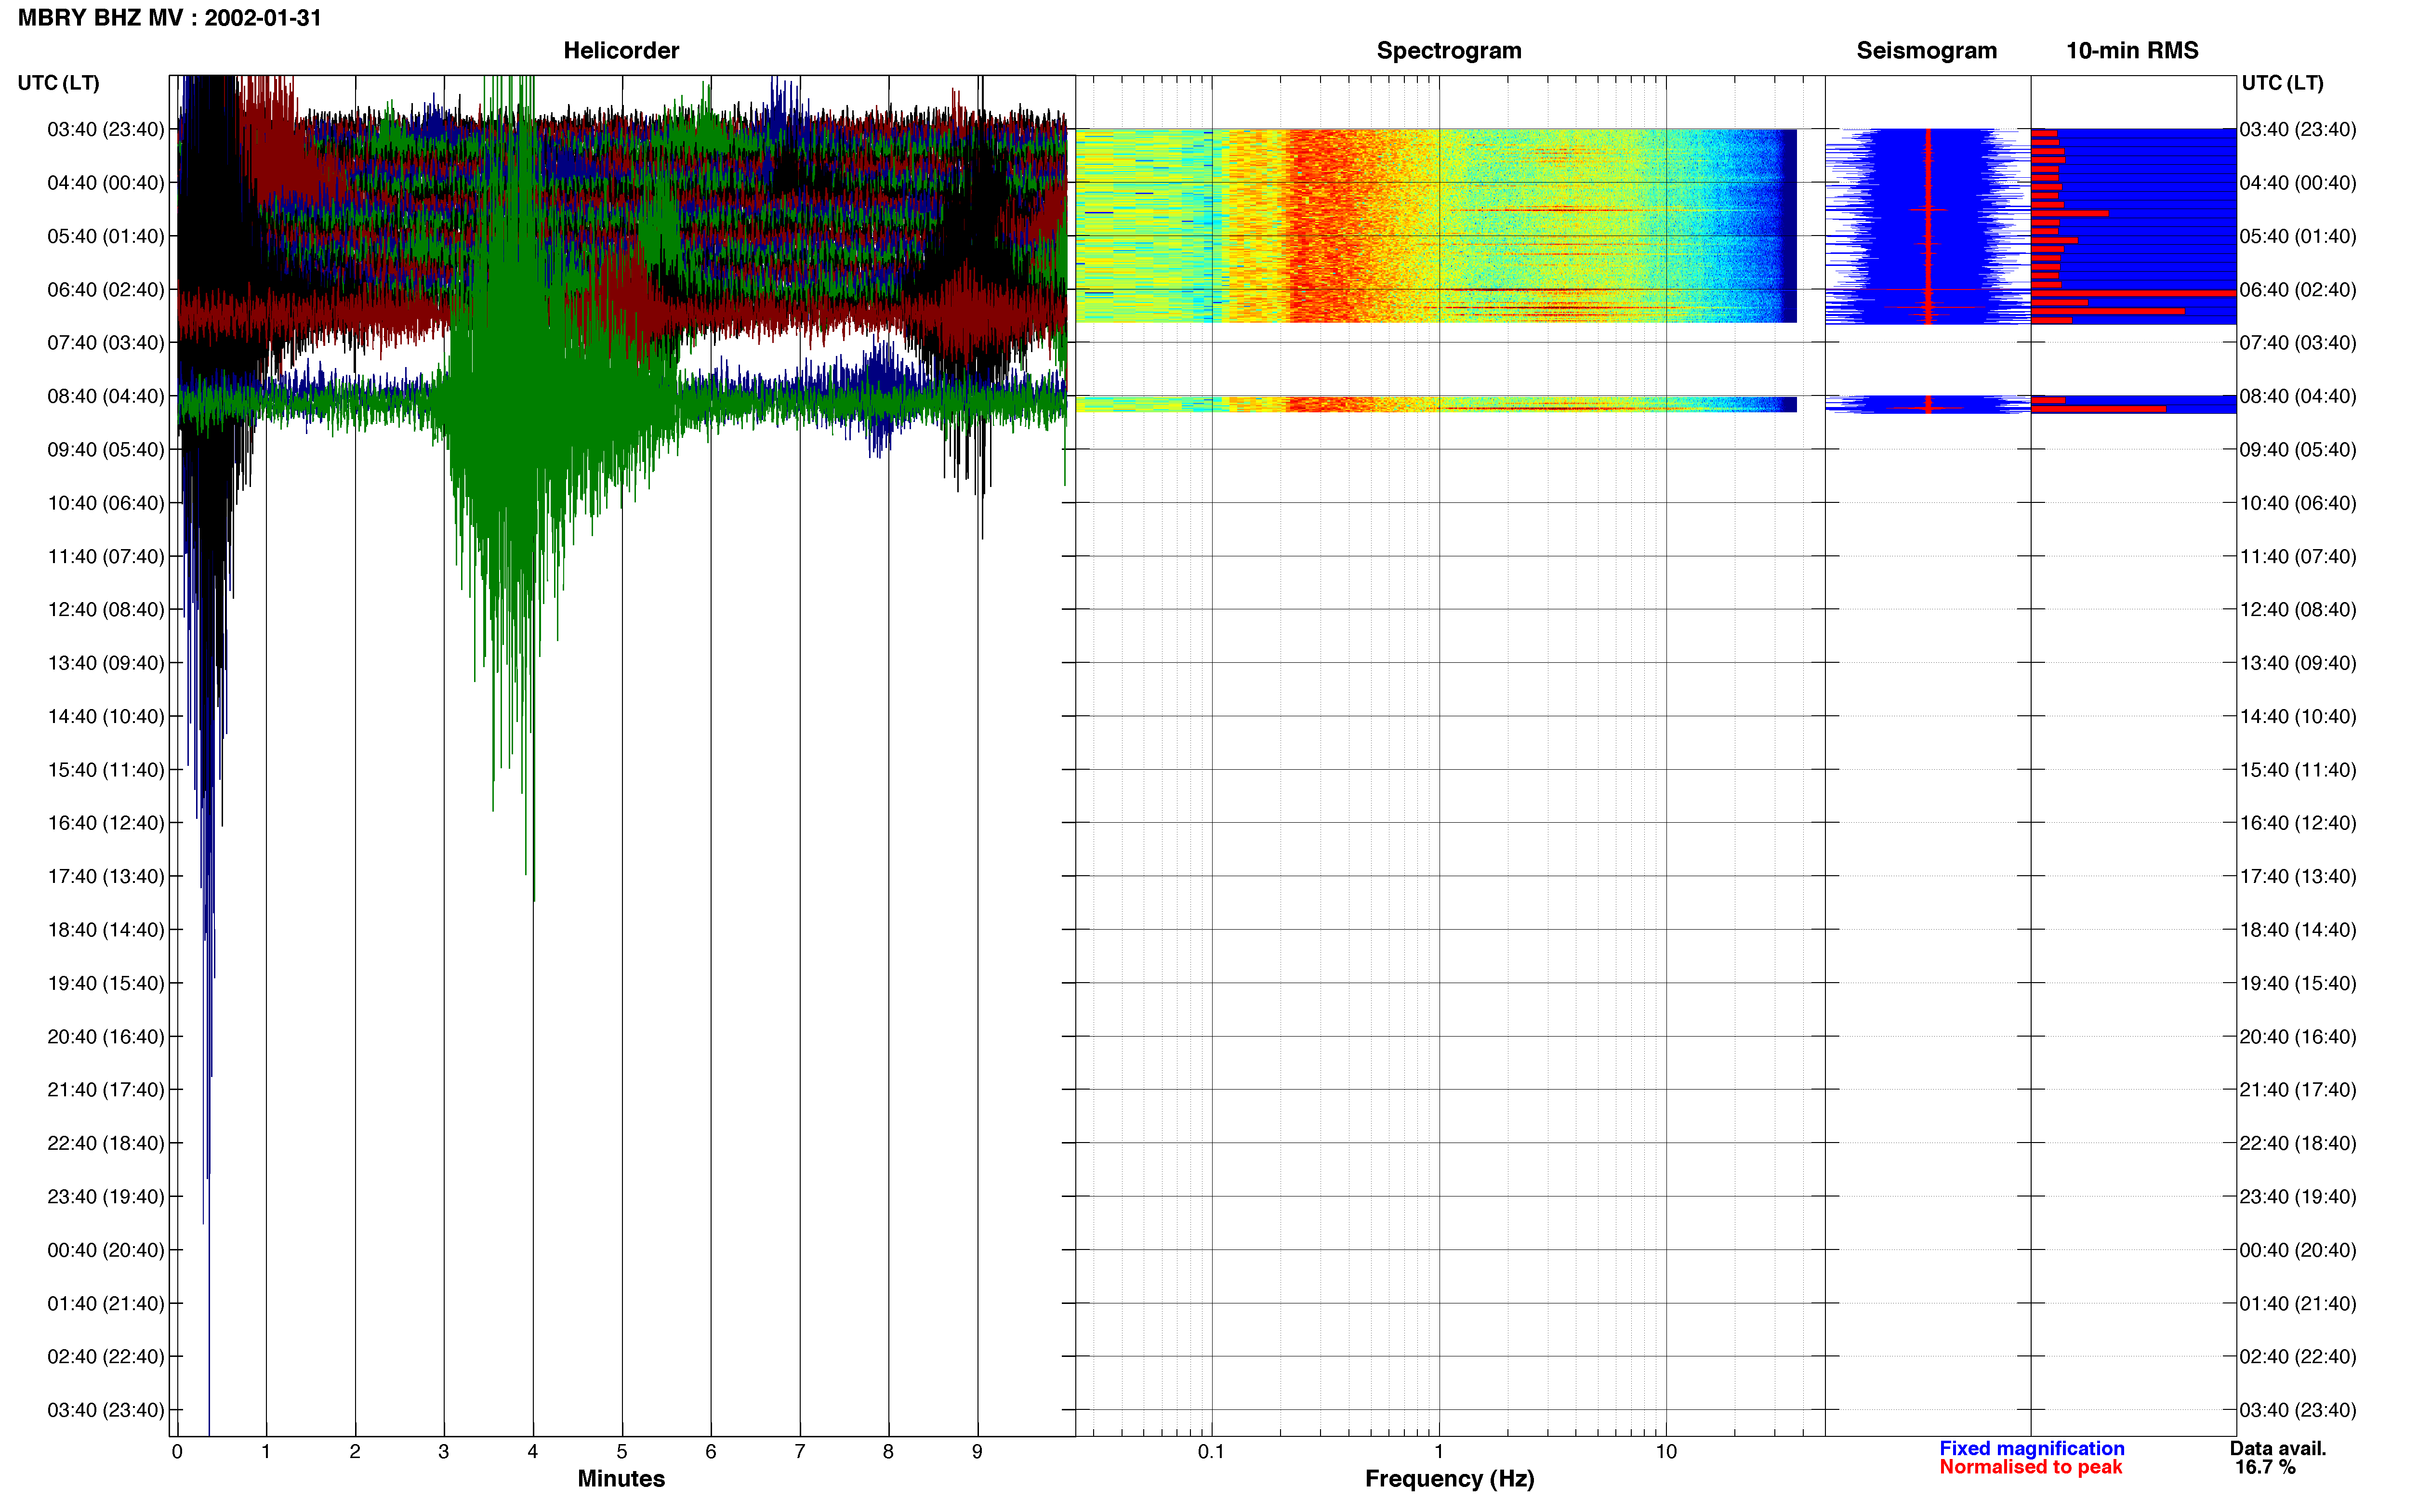2418x1512 pixels.
Task: Select the 'Helicorder' panel heading
Action: (621, 51)
